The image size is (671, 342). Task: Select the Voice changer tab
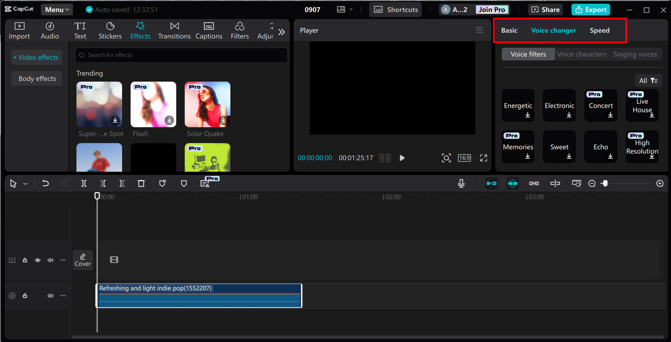554,30
